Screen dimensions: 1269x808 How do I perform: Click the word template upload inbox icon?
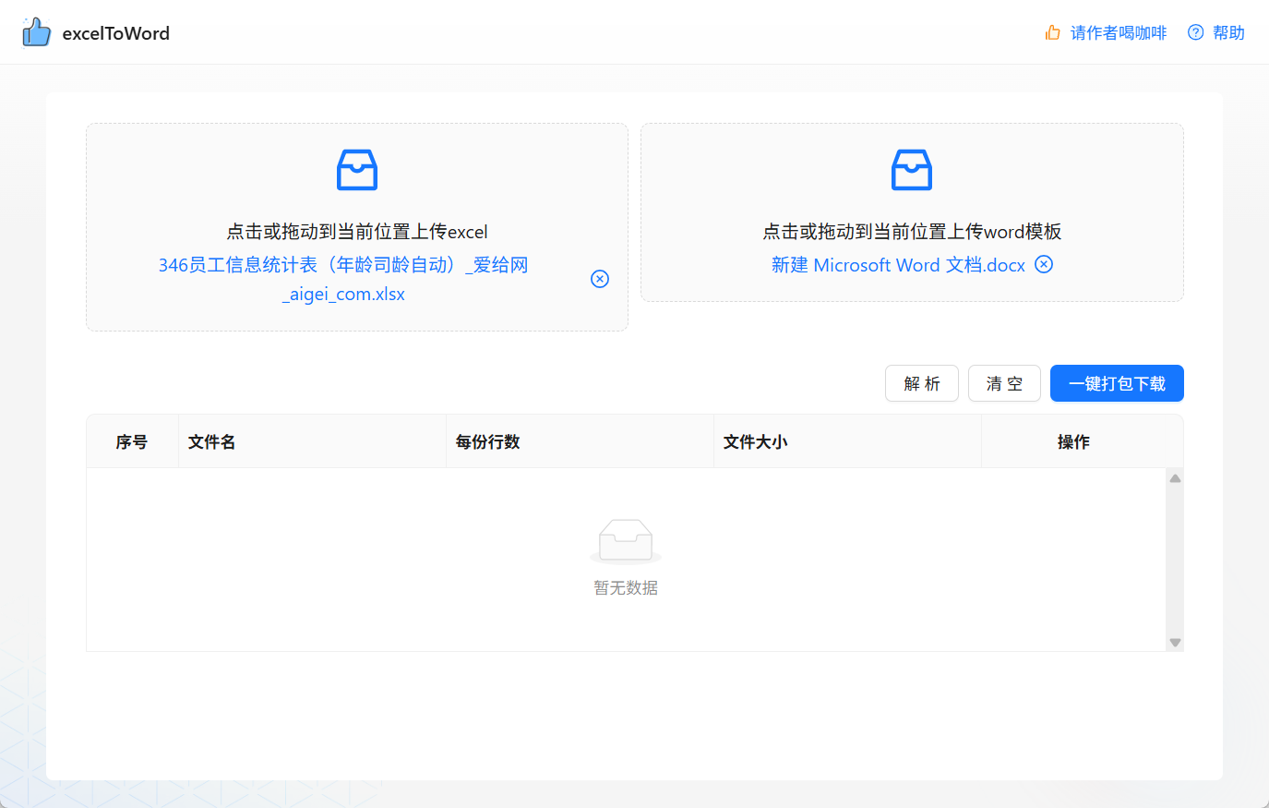[911, 170]
